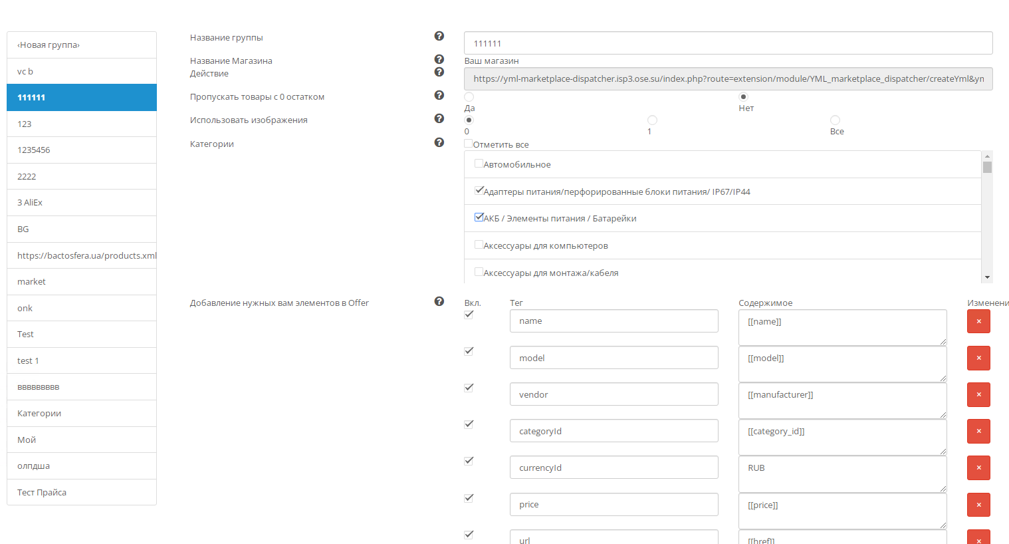
Task: Select Да for skipping zero-stock products
Action: (x=469, y=96)
